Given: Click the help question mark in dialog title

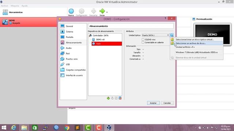Looking at the screenshot, I should 165,19.
